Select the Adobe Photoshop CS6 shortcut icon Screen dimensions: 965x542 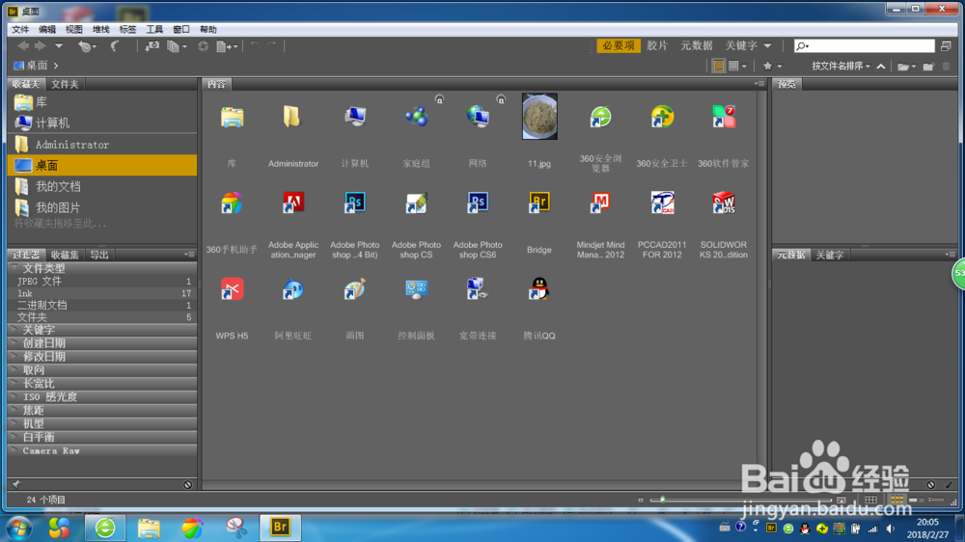click(478, 203)
